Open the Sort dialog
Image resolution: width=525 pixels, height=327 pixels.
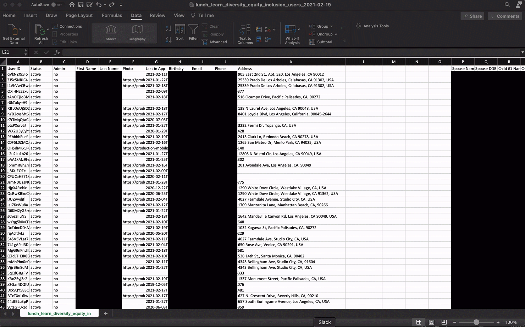pos(180,33)
